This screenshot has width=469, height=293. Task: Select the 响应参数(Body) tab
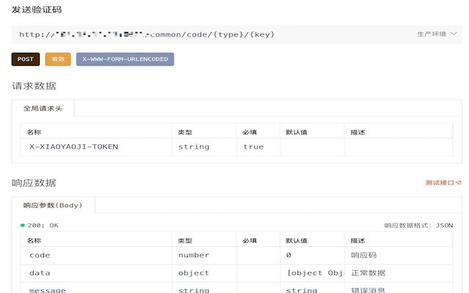(53, 205)
